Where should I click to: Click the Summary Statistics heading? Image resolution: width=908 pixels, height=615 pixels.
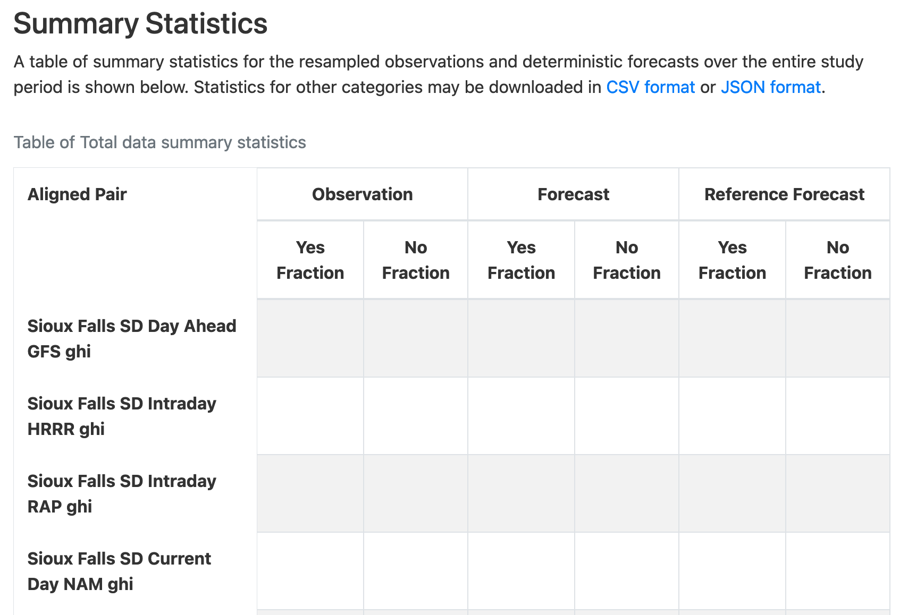click(x=140, y=23)
